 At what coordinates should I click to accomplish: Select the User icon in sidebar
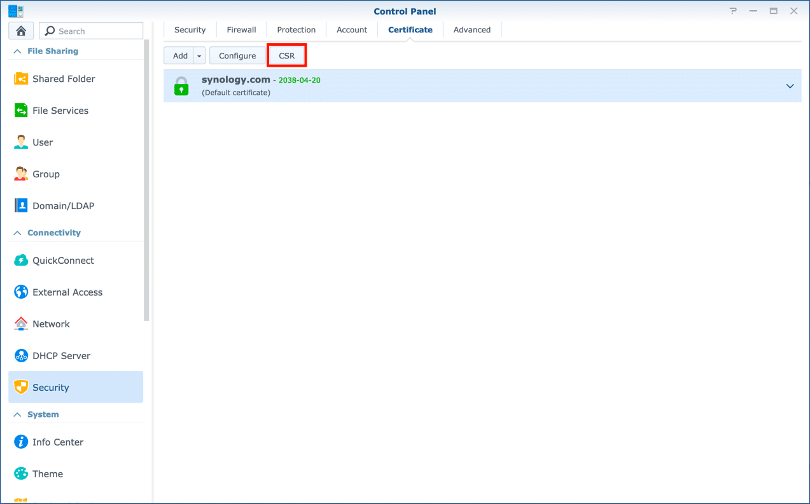tap(21, 142)
